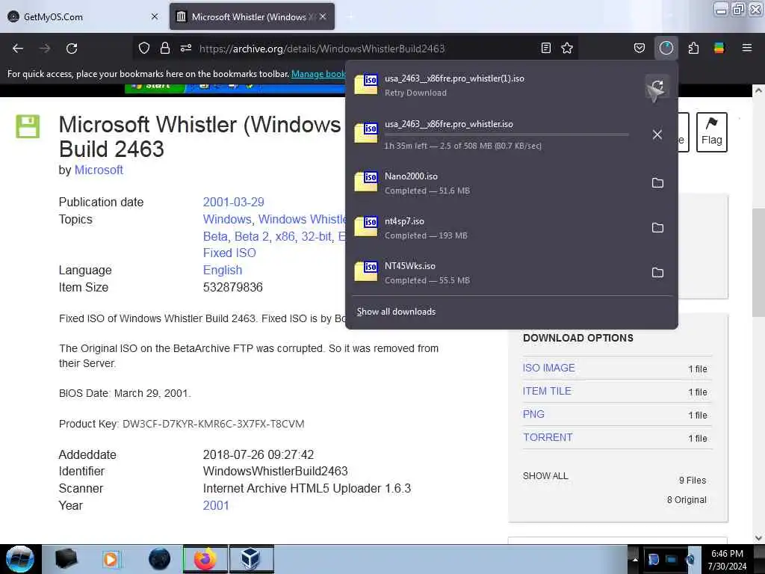Viewport: 765px width, 574px height.
Task: Open Firefox application hamburger menu
Action: tap(747, 49)
